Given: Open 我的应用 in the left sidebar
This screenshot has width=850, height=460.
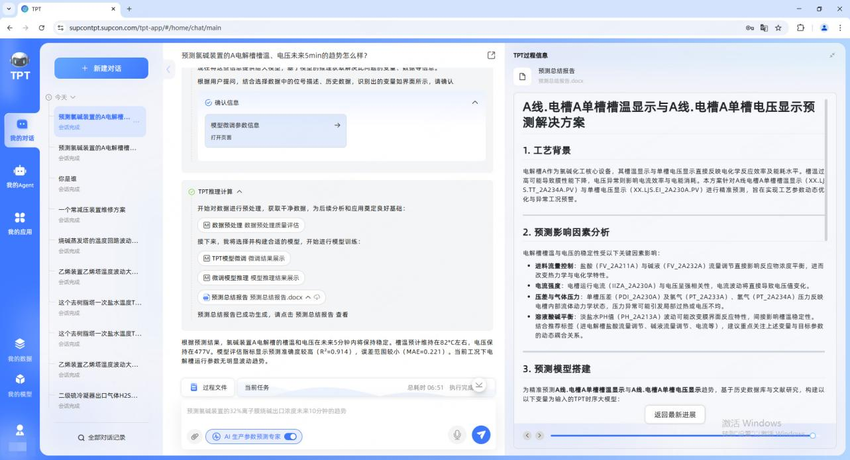Looking at the screenshot, I should tap(20, 223).
